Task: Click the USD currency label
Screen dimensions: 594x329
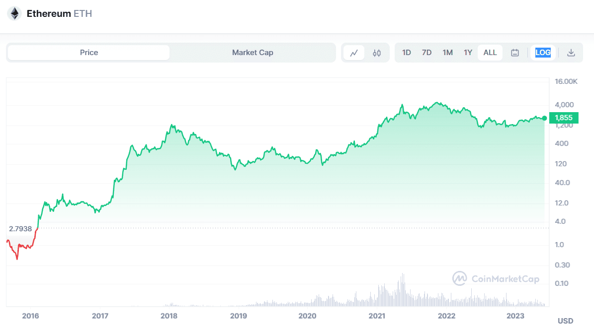Action: click(565, 321)
